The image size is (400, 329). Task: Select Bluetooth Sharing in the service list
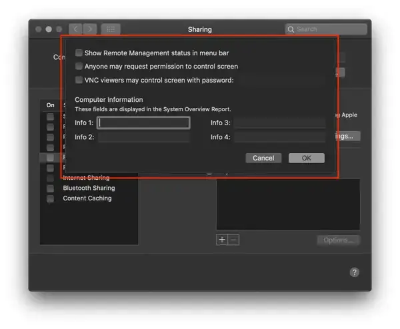coord(89,188)
